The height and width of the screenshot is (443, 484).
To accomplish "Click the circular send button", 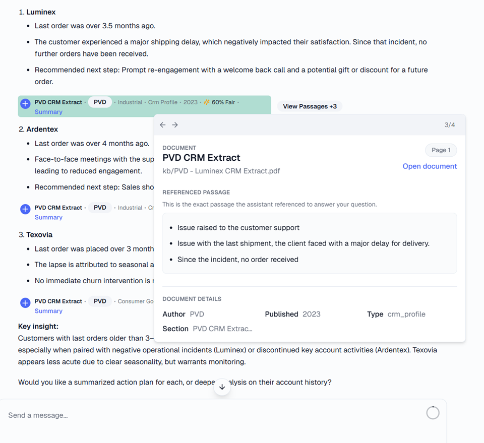I will pos(433,413).
